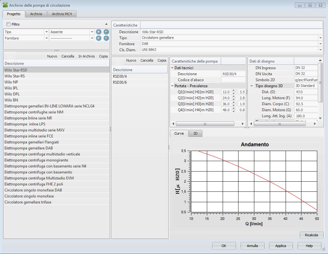Click the application icon in the title bar
Image resolution: width=328 pixels, height=254 pixels.
pos(5,5)
